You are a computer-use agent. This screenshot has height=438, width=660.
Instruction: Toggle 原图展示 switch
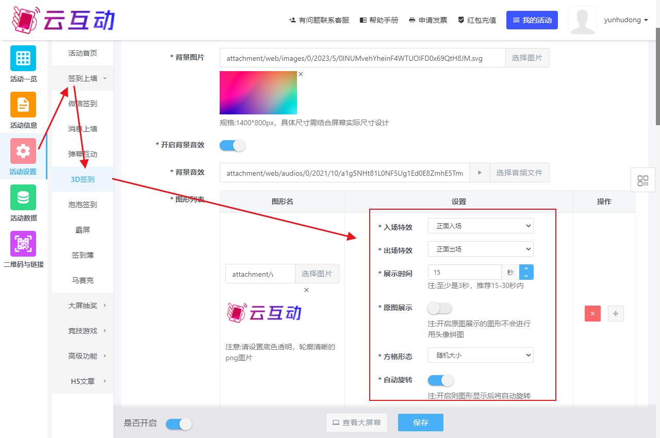(440, 308)
